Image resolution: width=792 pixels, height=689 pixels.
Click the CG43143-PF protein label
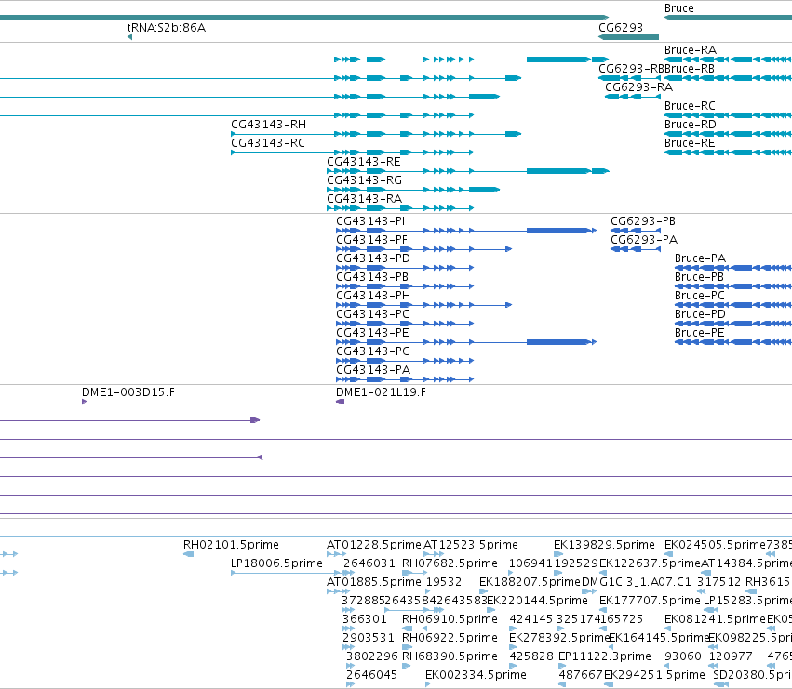[x=371, y=240]
